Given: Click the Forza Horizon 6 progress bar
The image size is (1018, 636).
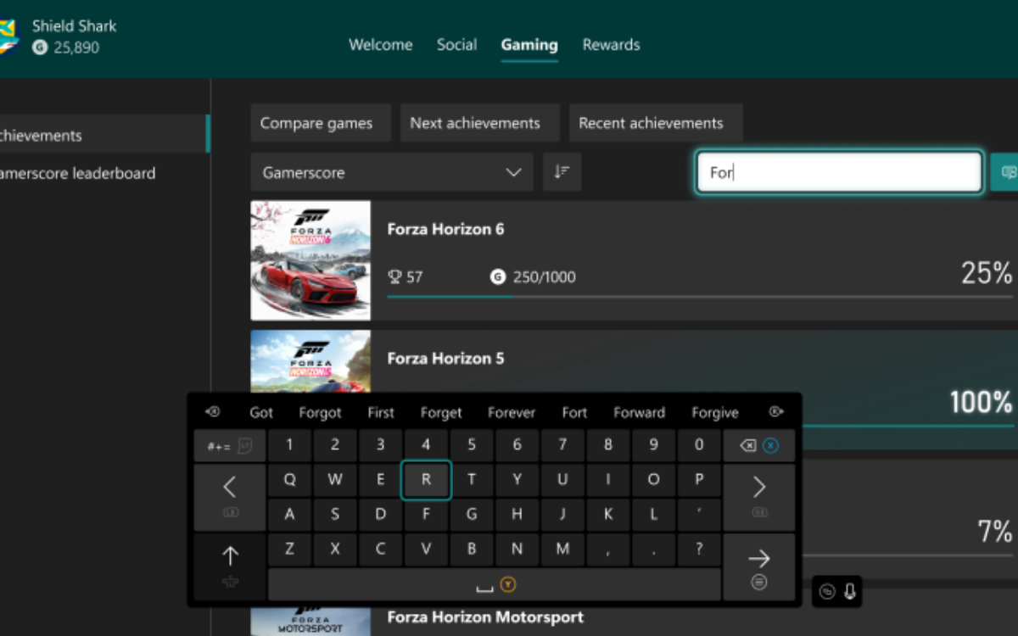Looking at the screenshot, I should [x=700, y=297].
